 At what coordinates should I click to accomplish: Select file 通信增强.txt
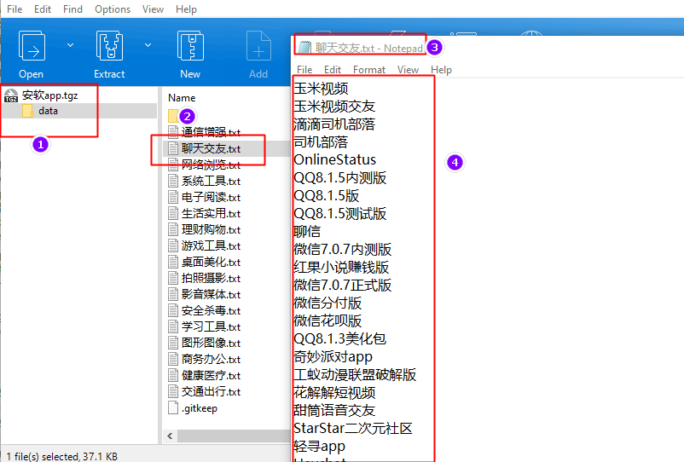pos(211,132)
